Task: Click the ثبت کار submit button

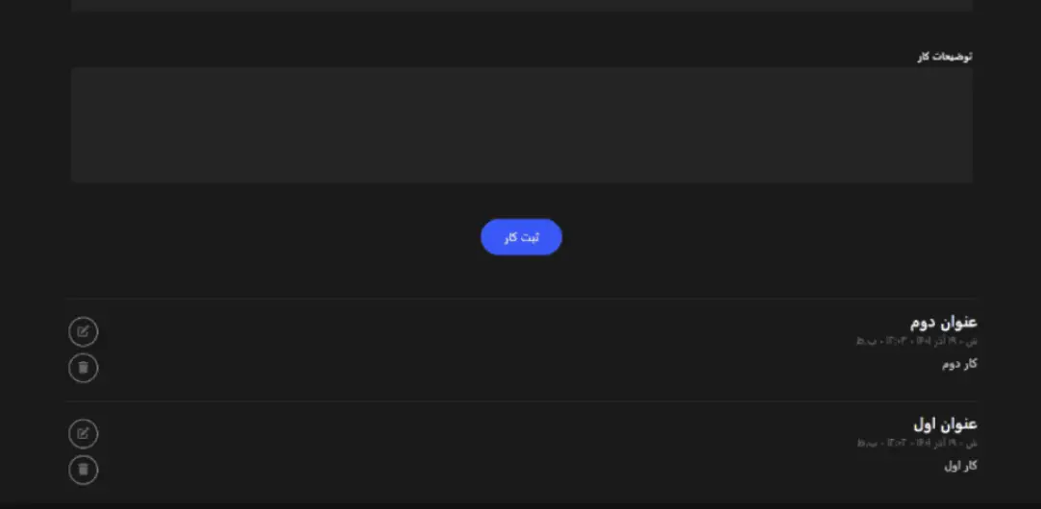Action: coord(521,237)
